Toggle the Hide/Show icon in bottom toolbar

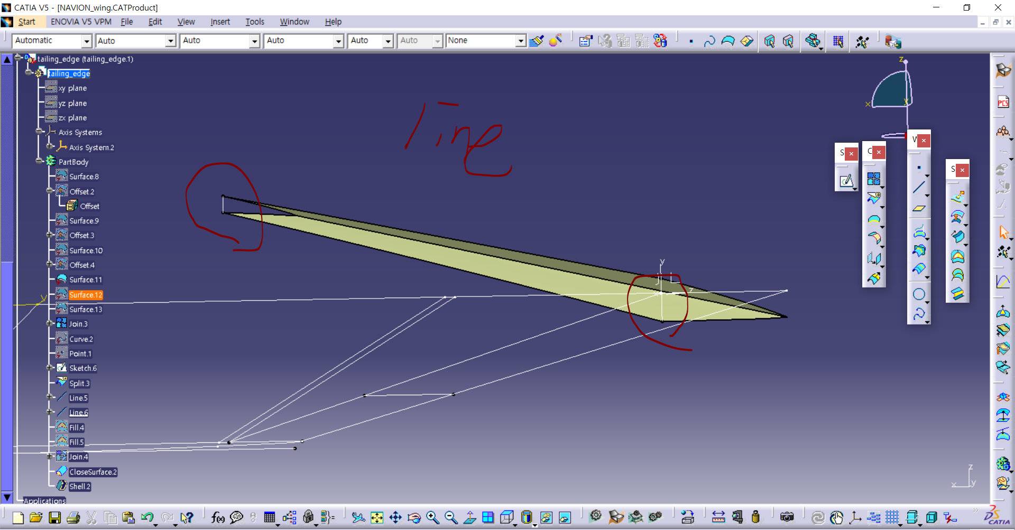point(546,517)
